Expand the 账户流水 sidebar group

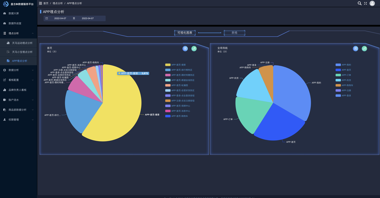(x=19, y=100)
